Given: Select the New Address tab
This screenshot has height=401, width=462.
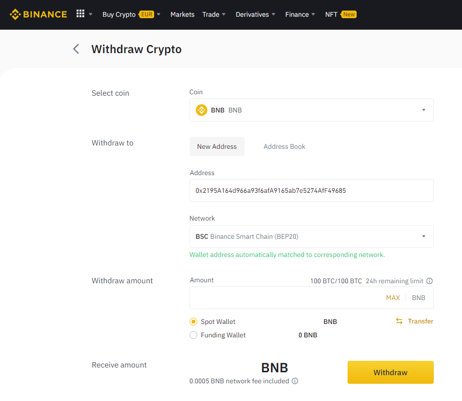Looking at the screenshot, I should (217, 146).
